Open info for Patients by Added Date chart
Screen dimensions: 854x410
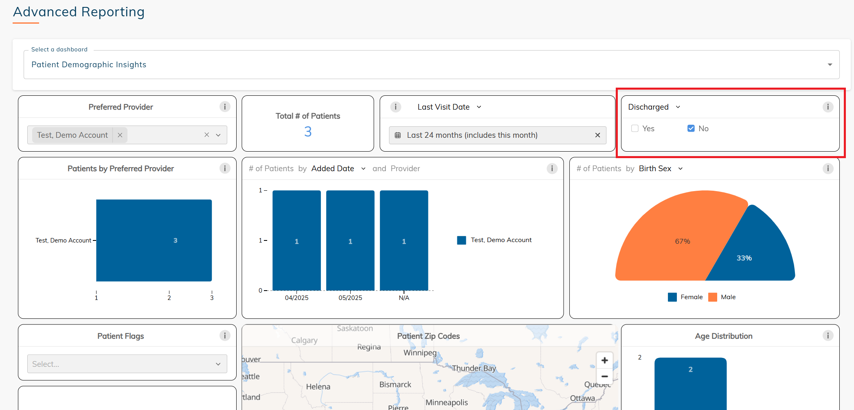tap(552, 168)
